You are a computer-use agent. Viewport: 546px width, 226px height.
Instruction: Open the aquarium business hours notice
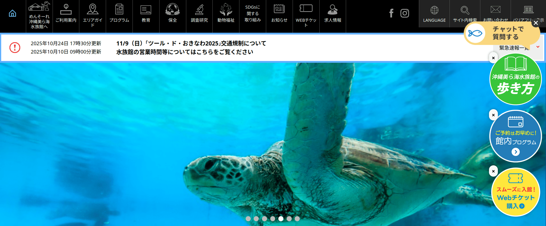184,52
